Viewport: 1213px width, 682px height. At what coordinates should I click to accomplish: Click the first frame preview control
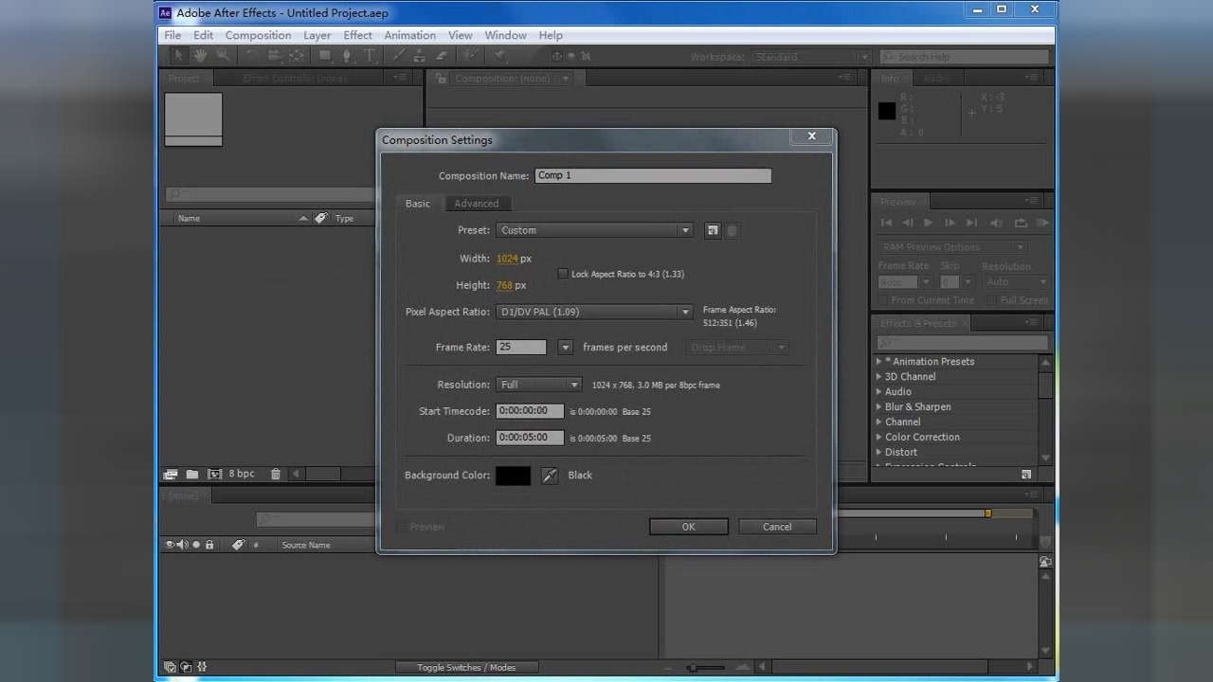pos(886,223)
